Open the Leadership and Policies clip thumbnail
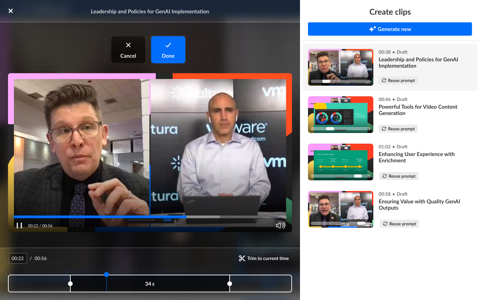Viewport: 480px width, 300px height. coord(341,67)
